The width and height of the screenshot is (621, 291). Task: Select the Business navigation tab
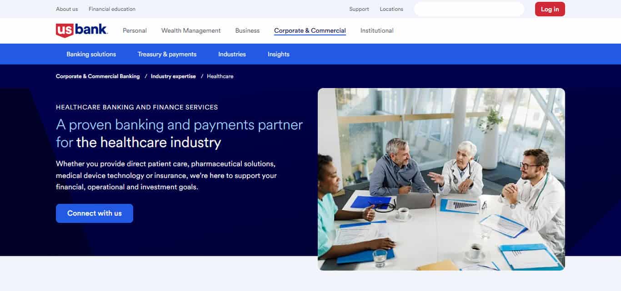(x=247, y=30)
